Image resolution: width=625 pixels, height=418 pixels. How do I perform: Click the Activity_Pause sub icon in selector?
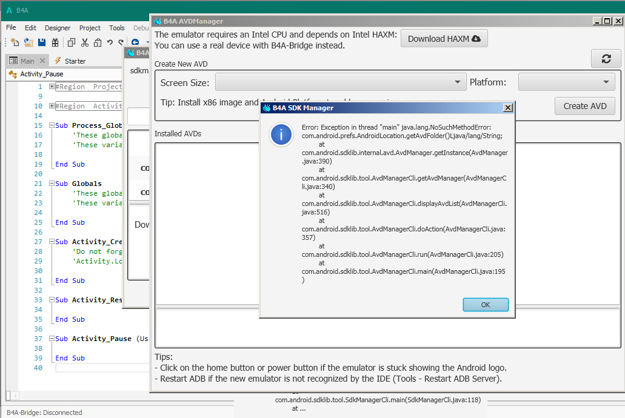click(13, 74)
